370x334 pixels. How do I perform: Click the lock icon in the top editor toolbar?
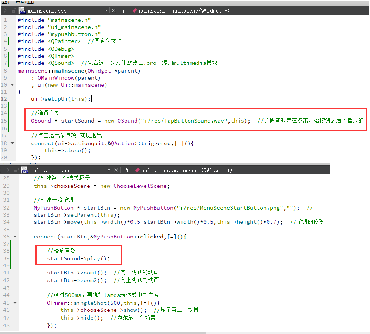point(14,11)
